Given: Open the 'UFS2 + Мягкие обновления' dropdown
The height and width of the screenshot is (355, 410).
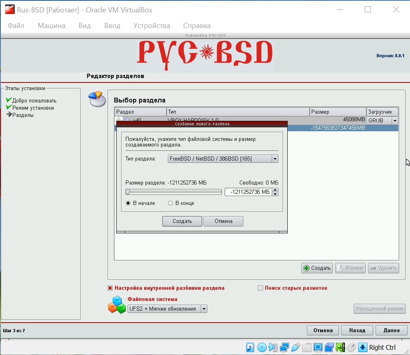Looking at the screenshot, I should click(x=167, y=309).
